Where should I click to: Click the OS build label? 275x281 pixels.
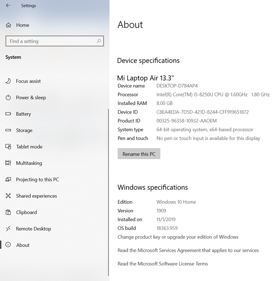[x=126, y=228]
